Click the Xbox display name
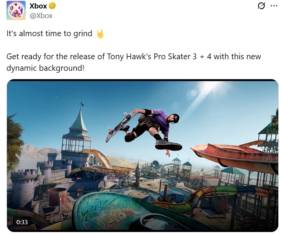Viewport: 281px width, 235px height. click(x=38, y=6)
